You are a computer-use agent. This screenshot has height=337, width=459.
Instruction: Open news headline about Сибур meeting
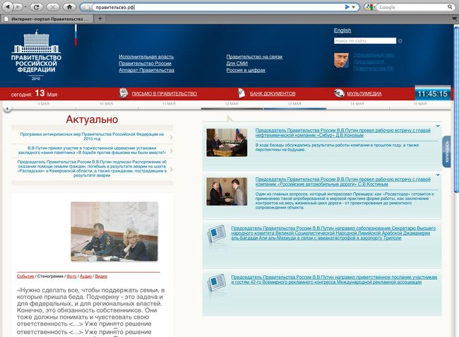click(342, 133)
